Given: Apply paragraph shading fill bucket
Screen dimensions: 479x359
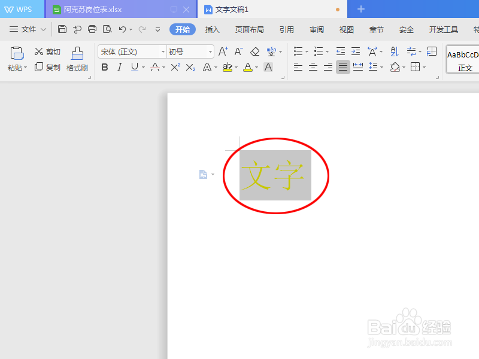Looking at the screenshot, I should 395,67.
